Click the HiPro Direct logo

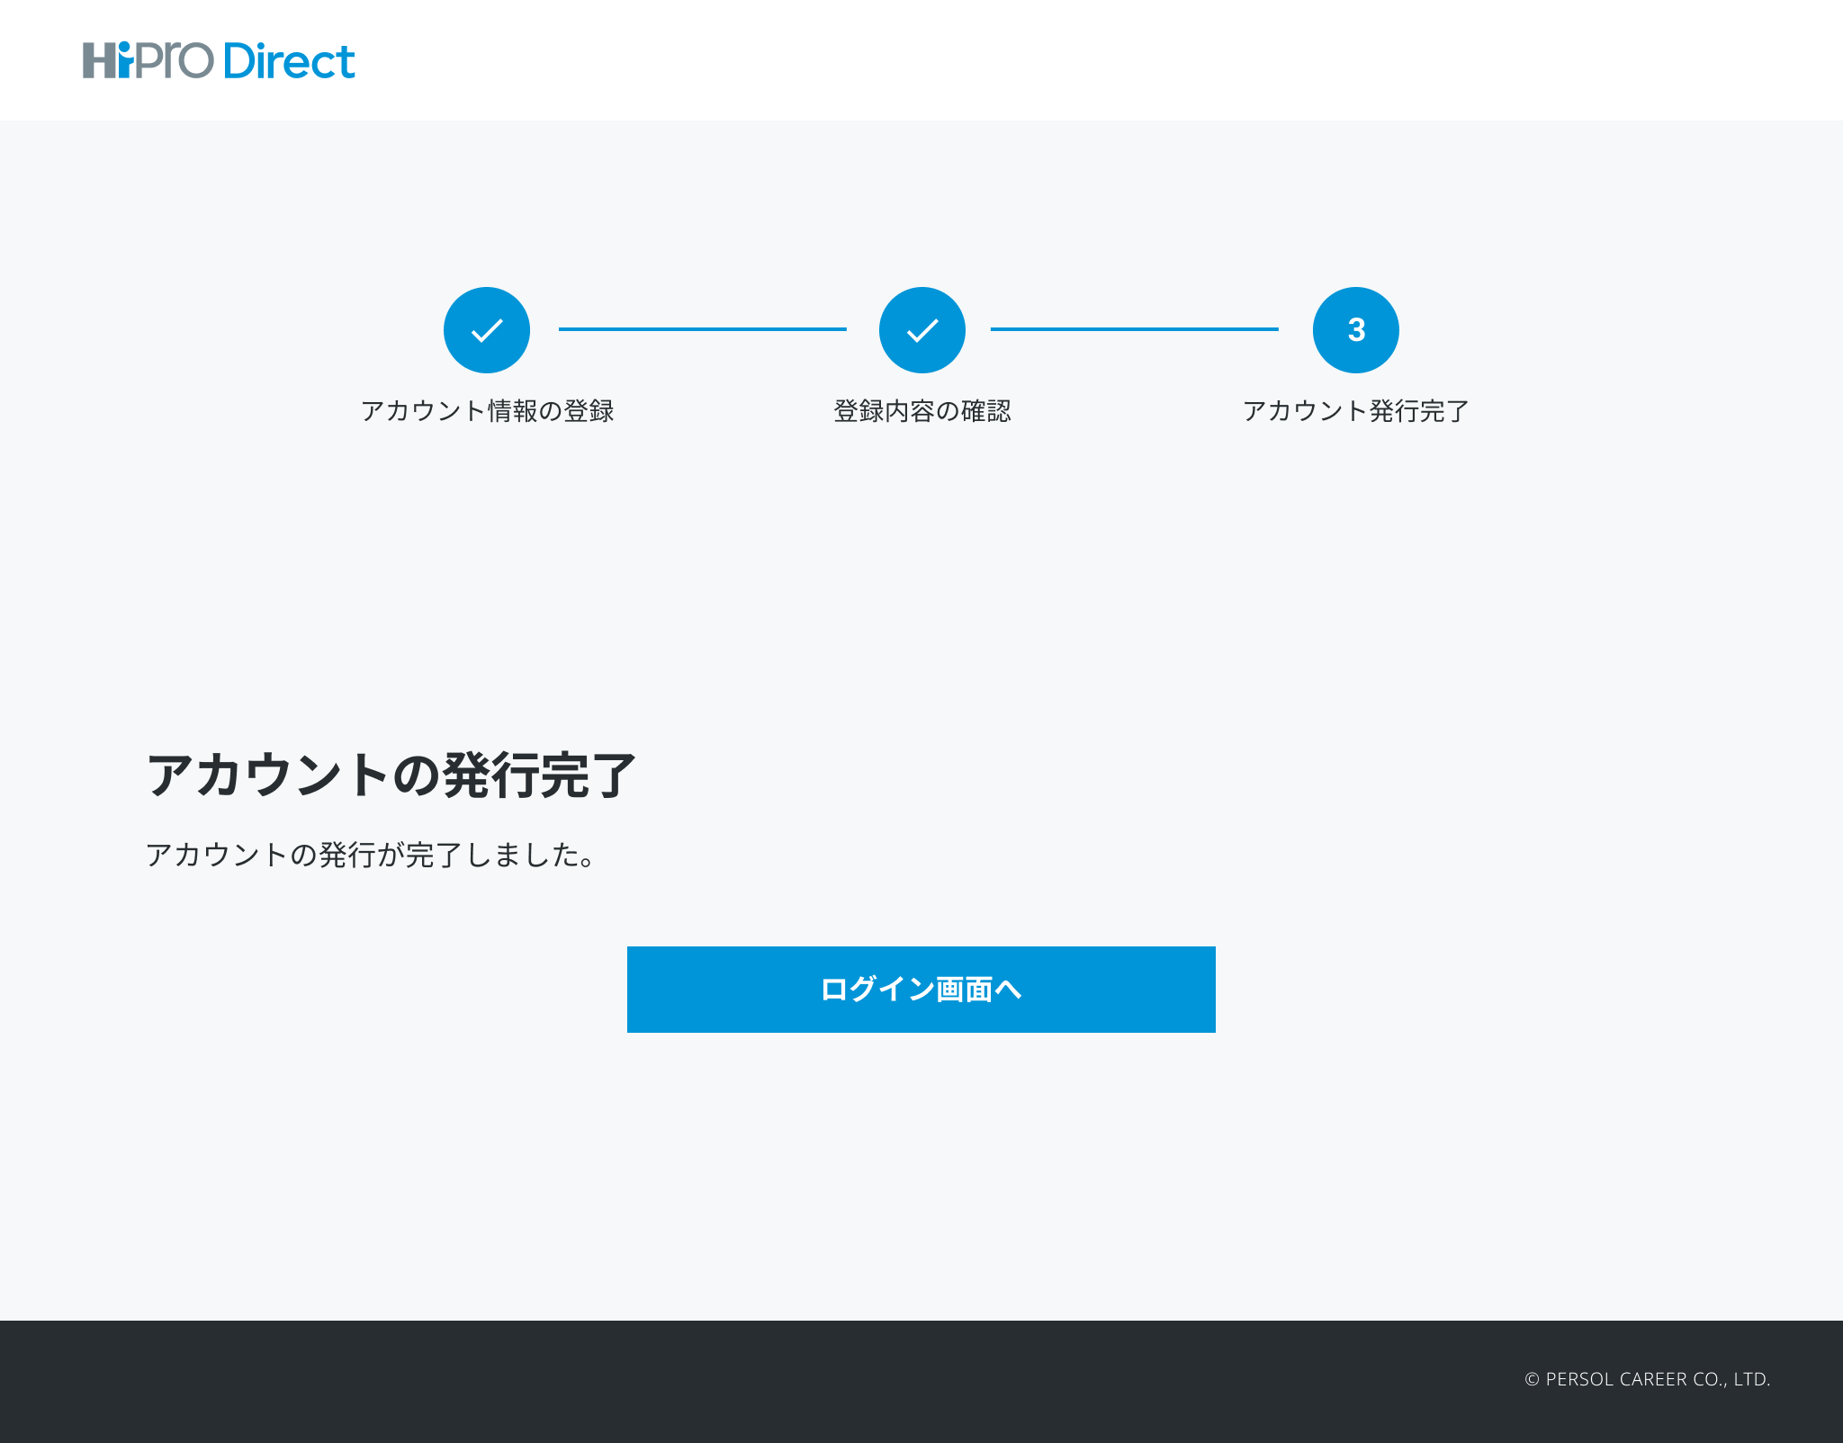tap(219, 60)
